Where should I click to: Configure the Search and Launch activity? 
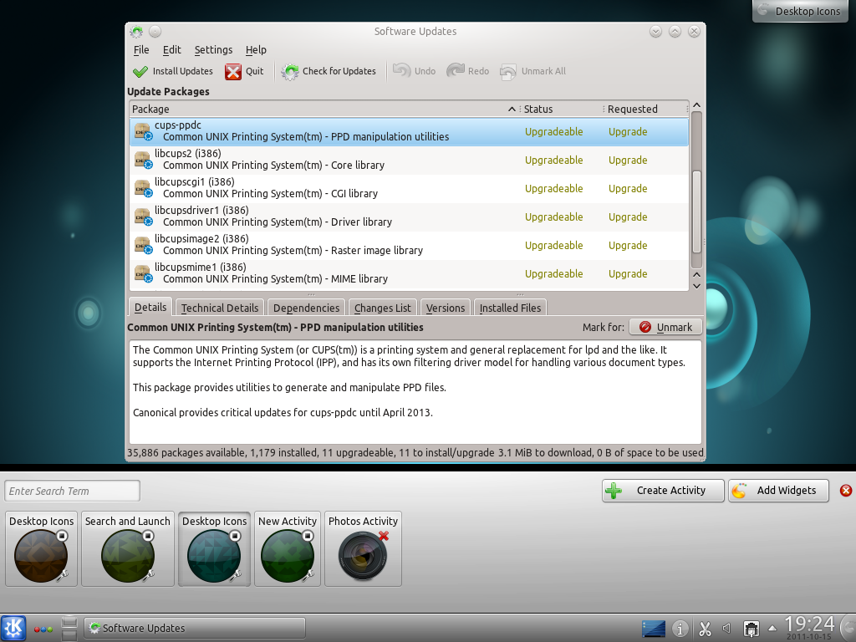tap(149, 573)
